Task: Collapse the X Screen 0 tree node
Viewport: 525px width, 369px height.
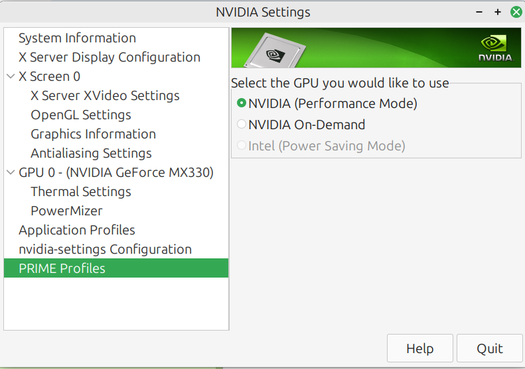Action: pyautogui.click(x=11, y=76)
